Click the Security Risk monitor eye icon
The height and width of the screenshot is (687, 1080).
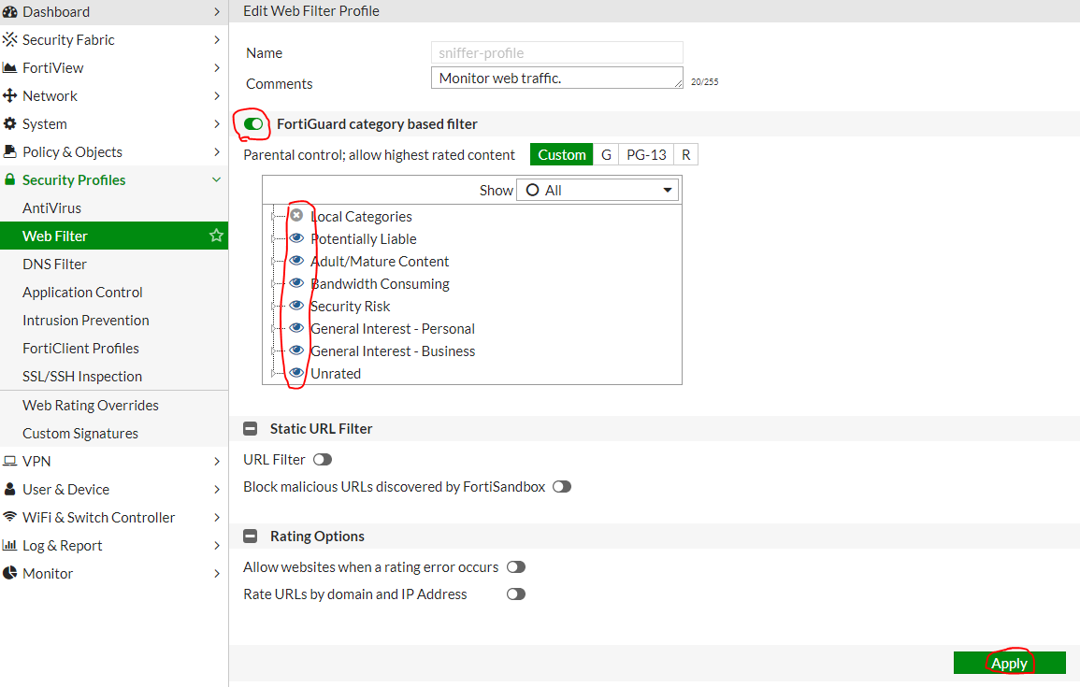click(x=296, y=306)
